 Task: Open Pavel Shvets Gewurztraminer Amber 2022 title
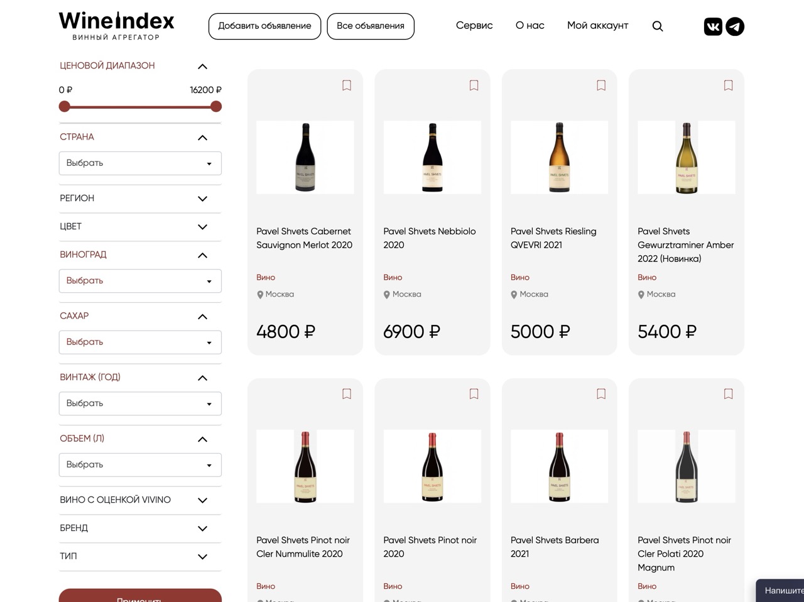686,245
